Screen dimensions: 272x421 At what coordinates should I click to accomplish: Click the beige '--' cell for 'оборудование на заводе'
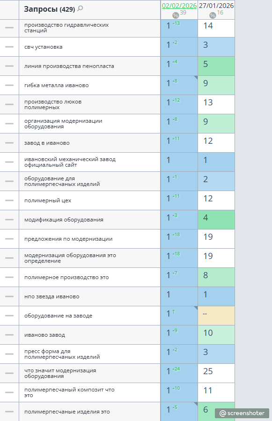[x=216, y=316]
